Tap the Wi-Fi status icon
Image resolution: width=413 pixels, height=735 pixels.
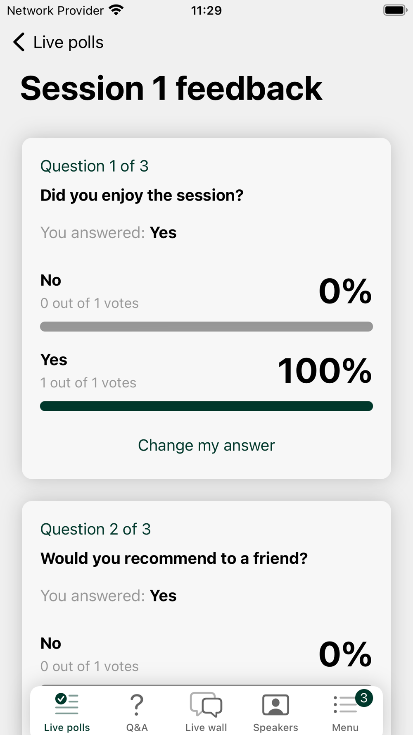(x=116, y=10)
